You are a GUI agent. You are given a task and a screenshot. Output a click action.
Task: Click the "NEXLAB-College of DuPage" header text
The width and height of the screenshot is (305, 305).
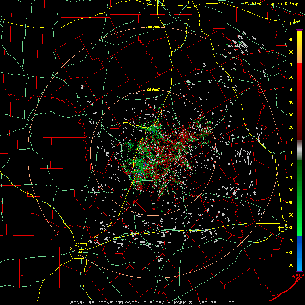[270, 4]
